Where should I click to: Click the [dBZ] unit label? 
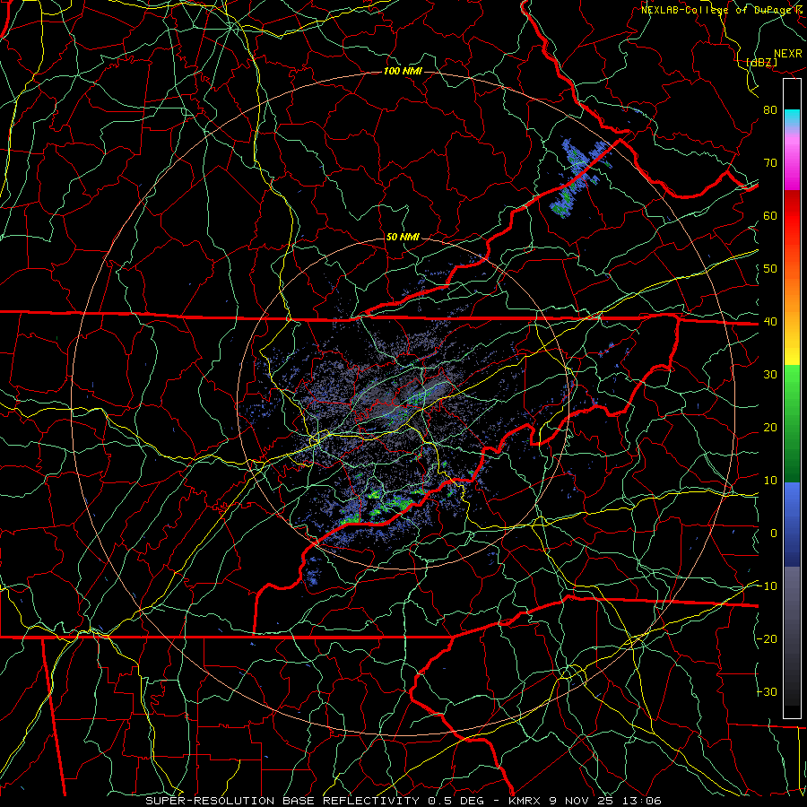tap(761, 62)
